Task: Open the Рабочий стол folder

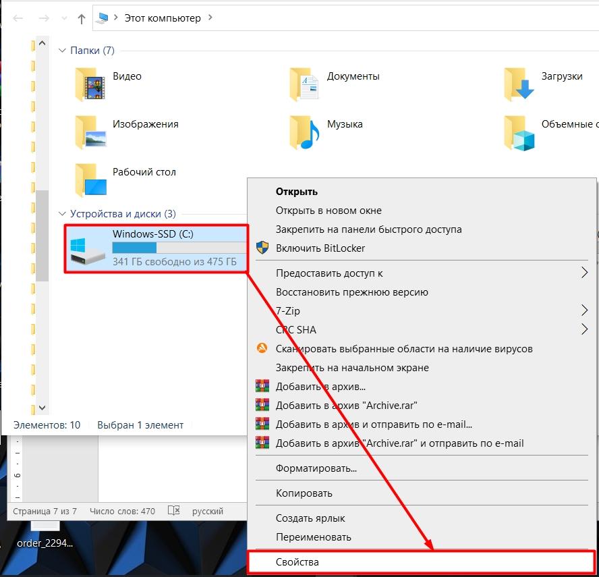Action: click(x=125, y=180)
